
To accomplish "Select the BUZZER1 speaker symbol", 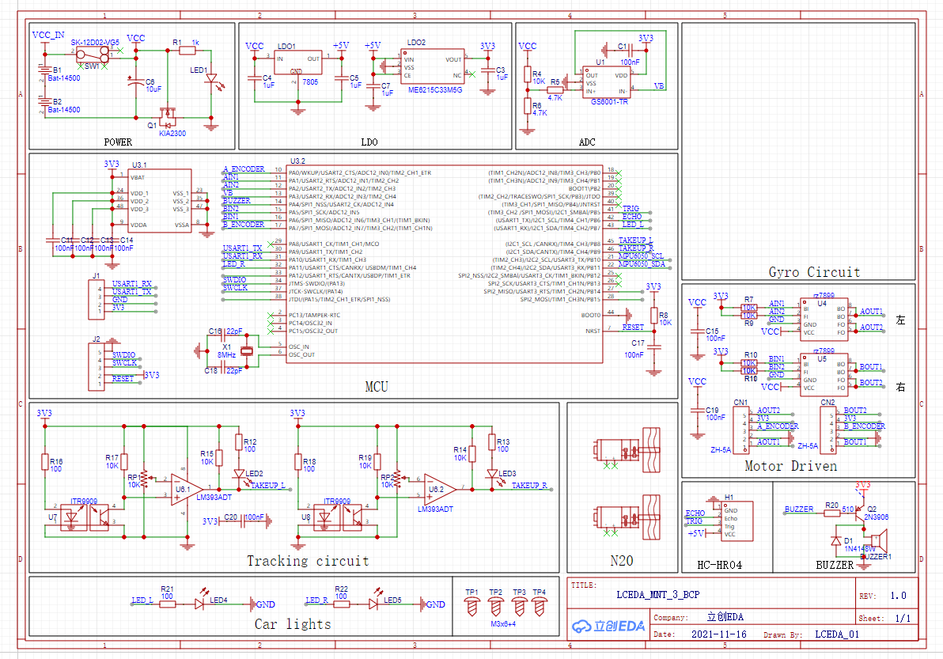I will pos(879,540).
